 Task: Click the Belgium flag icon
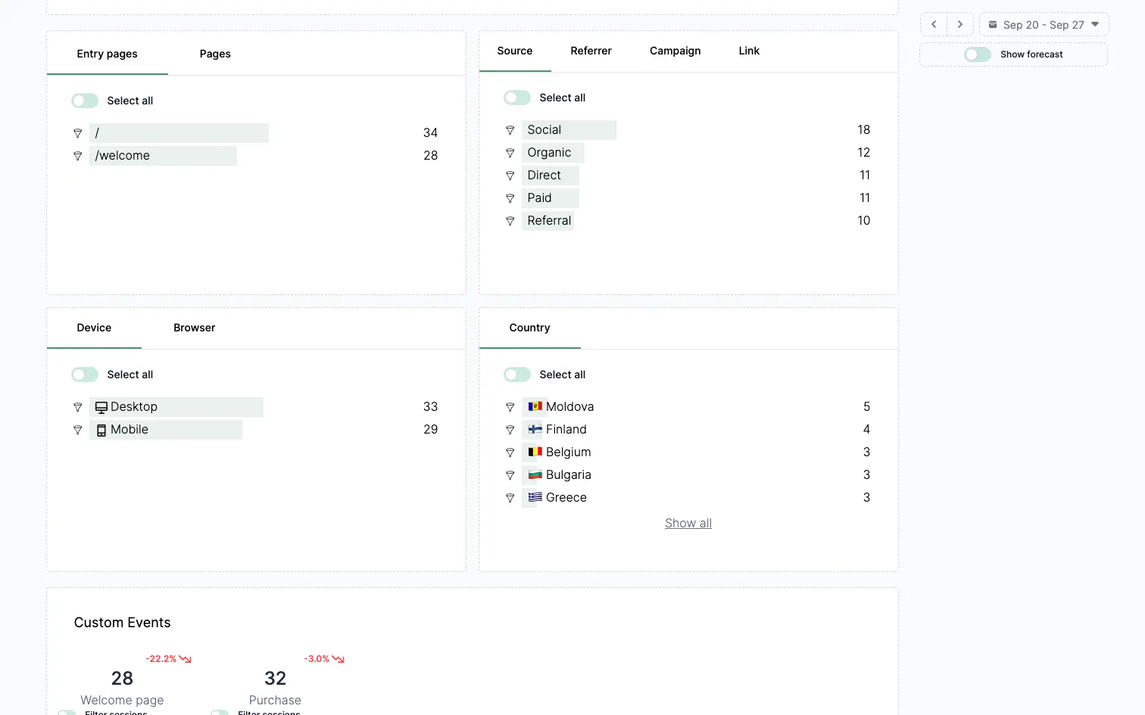[535, 452]
